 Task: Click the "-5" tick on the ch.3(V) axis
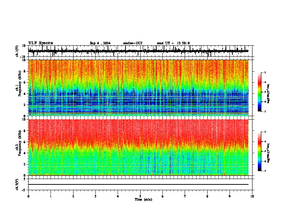click(24, 190)
